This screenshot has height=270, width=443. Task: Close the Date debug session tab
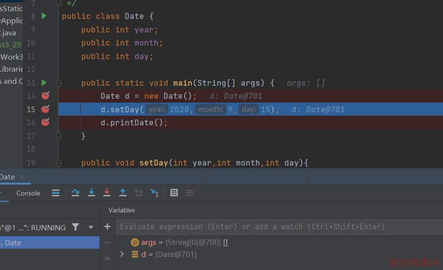(22, 177)
